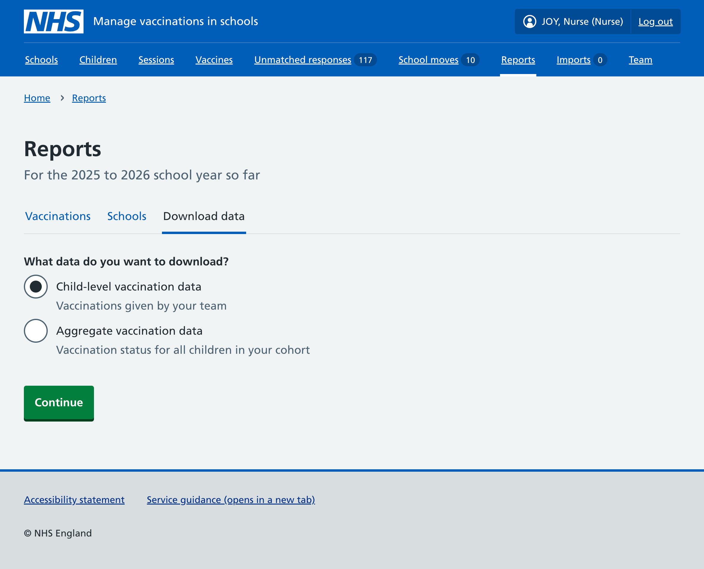Open the Children navigation item
704x569 pixels.
98,60
